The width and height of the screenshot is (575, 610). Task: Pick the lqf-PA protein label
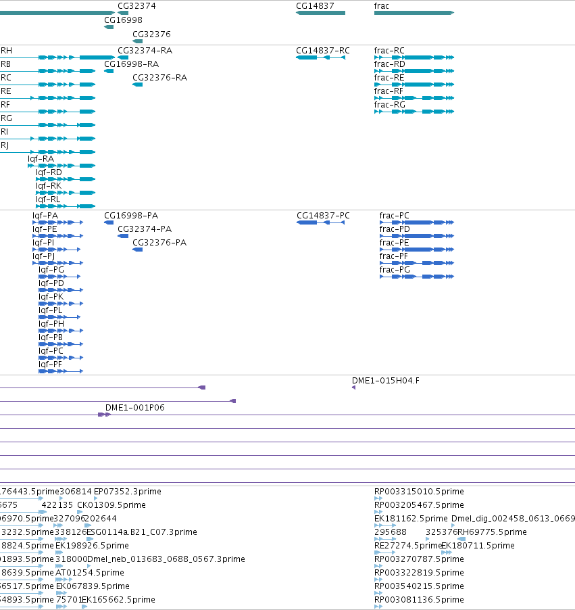click(45, 216)
